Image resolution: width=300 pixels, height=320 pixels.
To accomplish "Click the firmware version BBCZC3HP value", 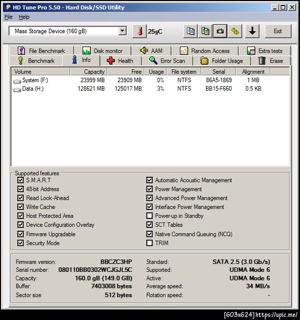I will click(x=116, y=261).
